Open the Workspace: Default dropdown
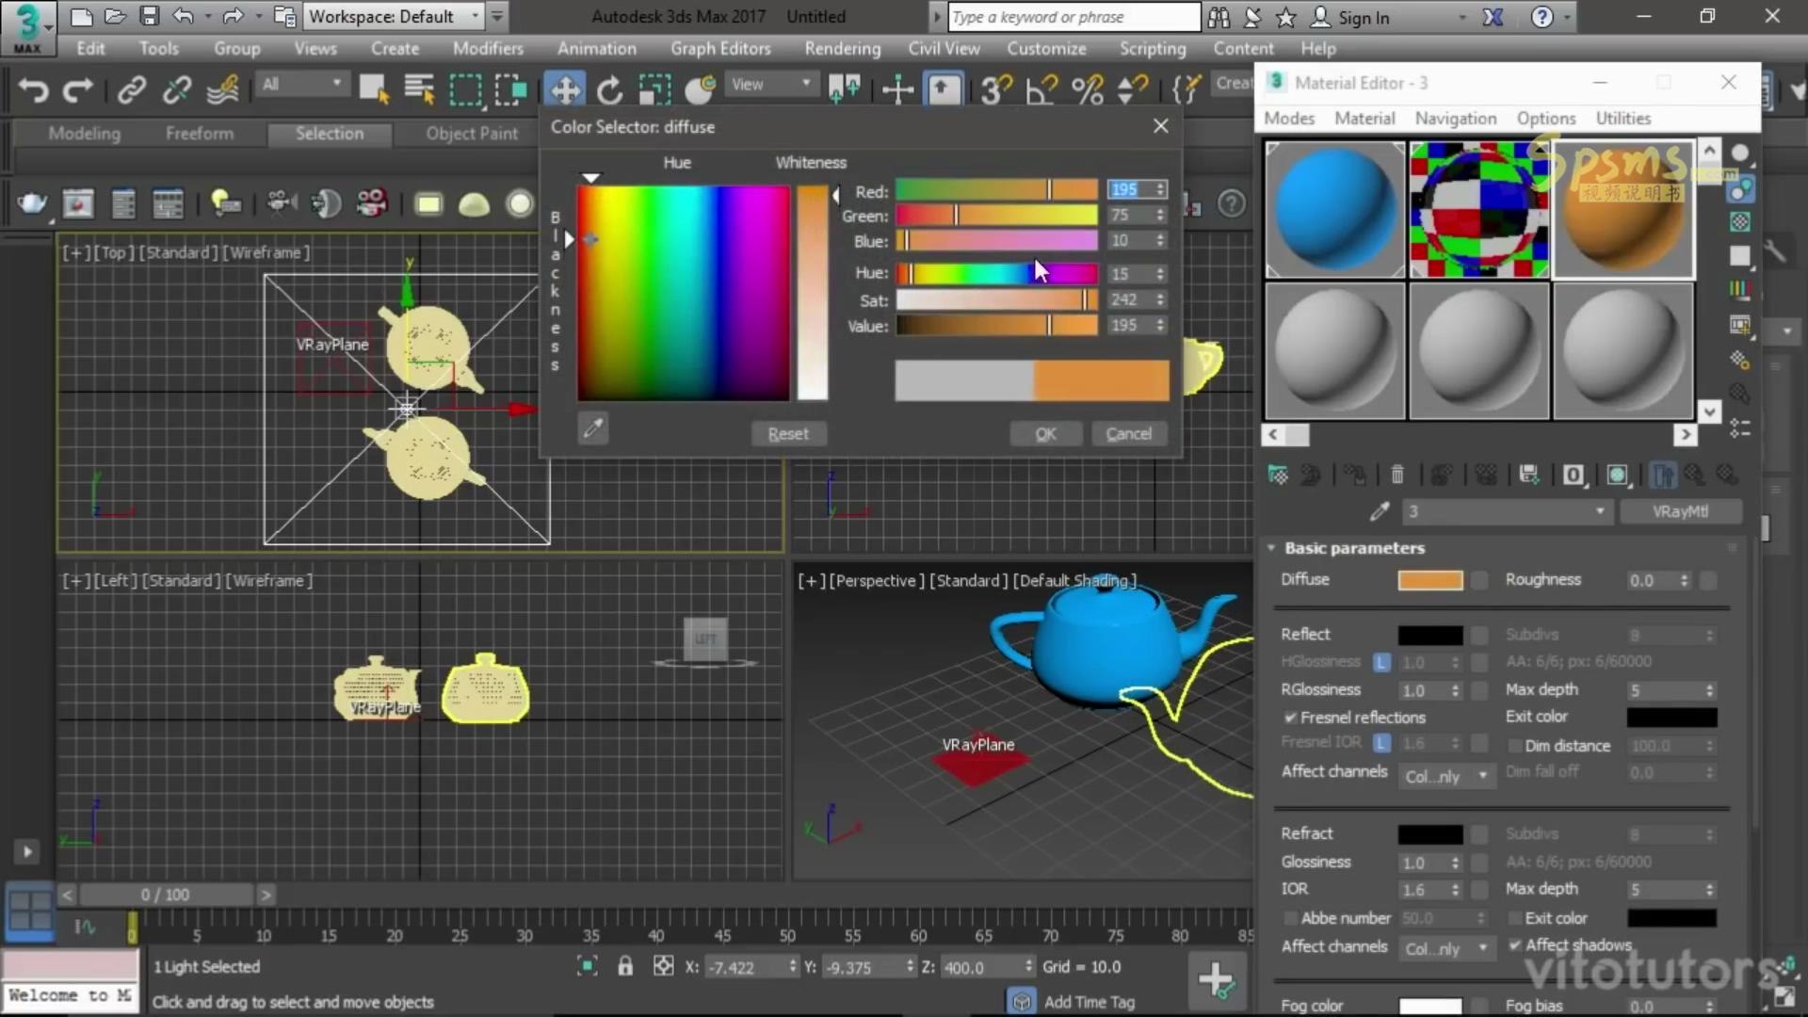Viewport: 1808px width, 1017px height. click(x=395, y=16)
